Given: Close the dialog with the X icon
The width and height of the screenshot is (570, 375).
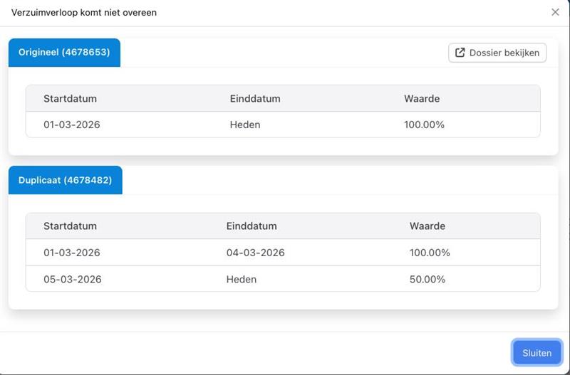Looking at the screenshot, I should [x=555, y=12].
